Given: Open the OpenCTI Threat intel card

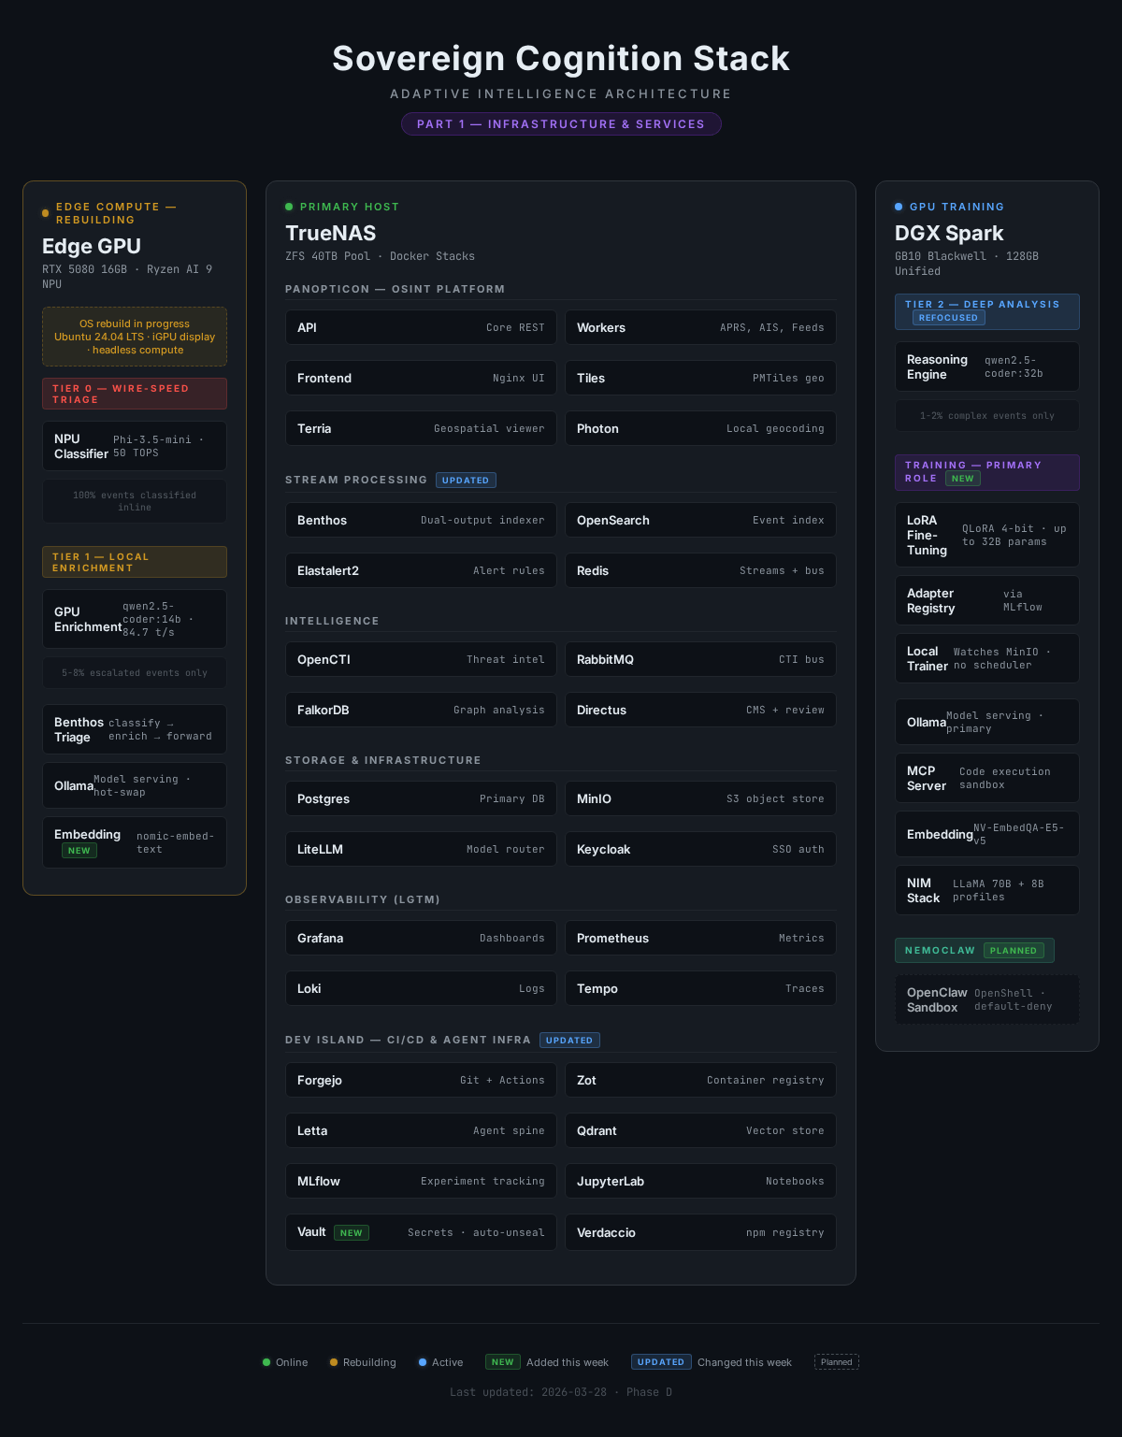Looking at the screenshot, I should [421, 660].
